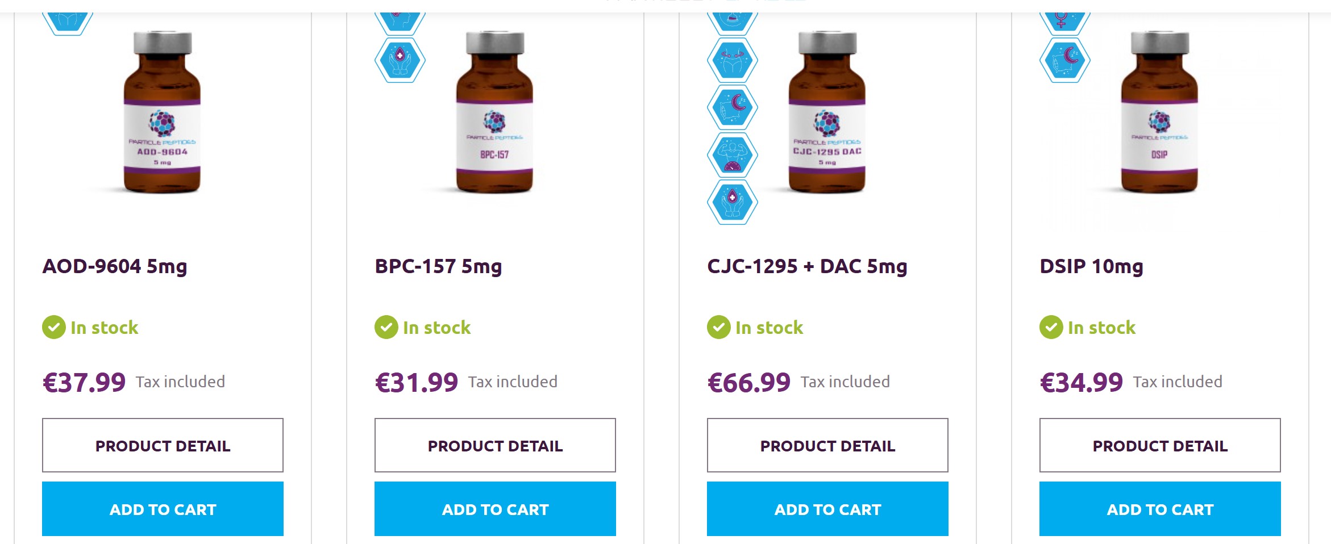View product detail of AOD-9604 5mg
This screenshot has height=544, width=1331.
[x=163, y=445]
